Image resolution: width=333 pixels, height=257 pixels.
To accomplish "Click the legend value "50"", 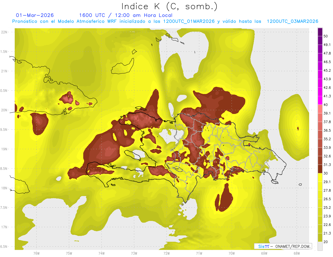I will click(326, 36).
